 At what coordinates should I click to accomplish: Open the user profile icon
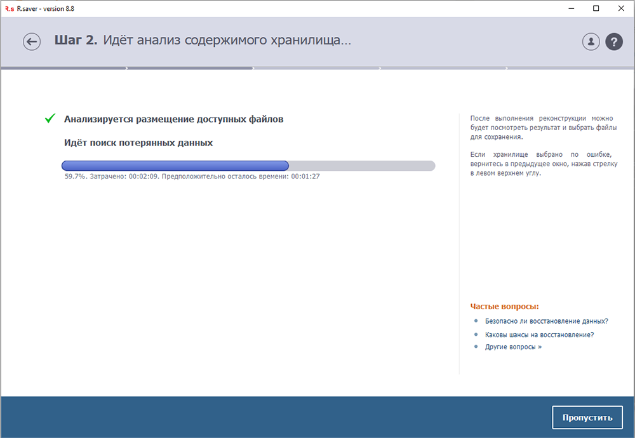591,41
